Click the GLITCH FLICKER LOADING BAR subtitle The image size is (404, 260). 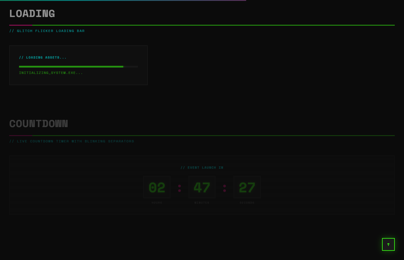click(x=47, y=31)
